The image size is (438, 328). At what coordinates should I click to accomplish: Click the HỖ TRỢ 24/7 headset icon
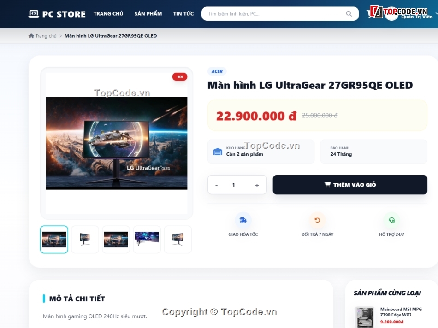point(391,220)
